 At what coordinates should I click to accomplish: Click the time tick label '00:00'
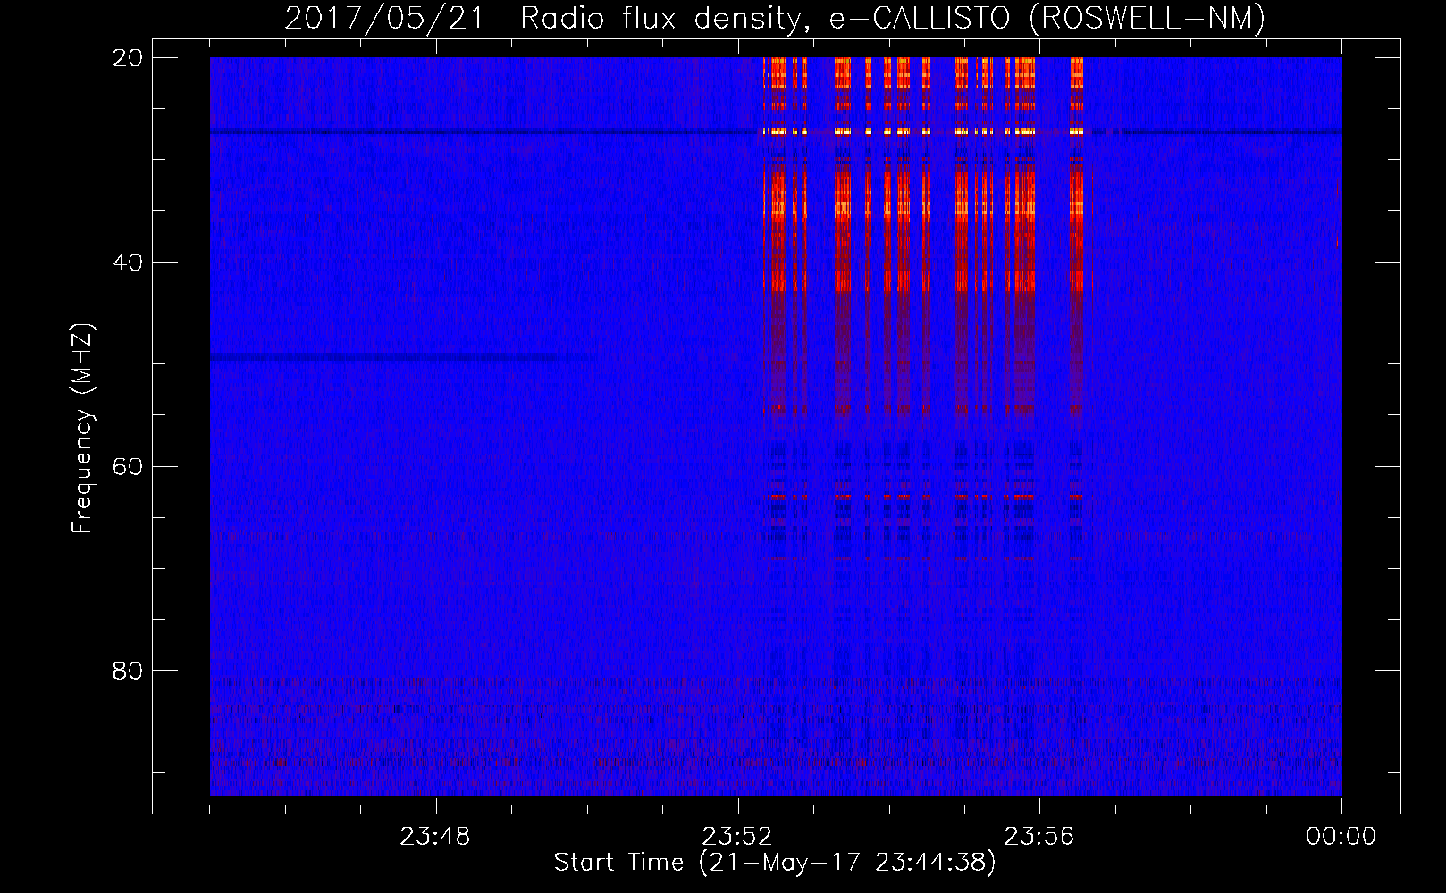[1341, 837]
